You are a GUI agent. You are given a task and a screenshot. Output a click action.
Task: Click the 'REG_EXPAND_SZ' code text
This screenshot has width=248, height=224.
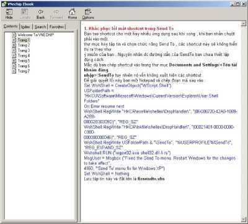(x=104, y=147)
